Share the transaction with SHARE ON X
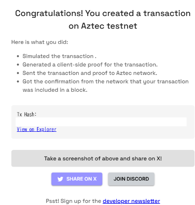 [x=77, y=179]
